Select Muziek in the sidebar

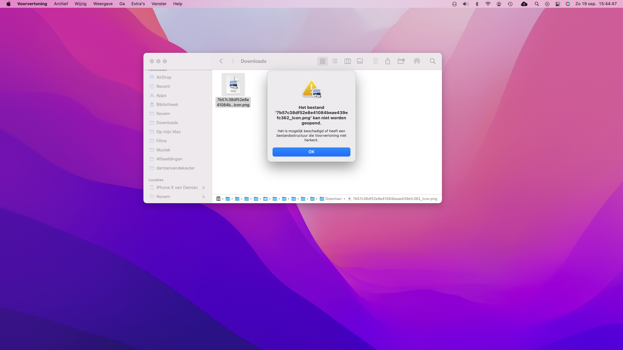(177, 150)
